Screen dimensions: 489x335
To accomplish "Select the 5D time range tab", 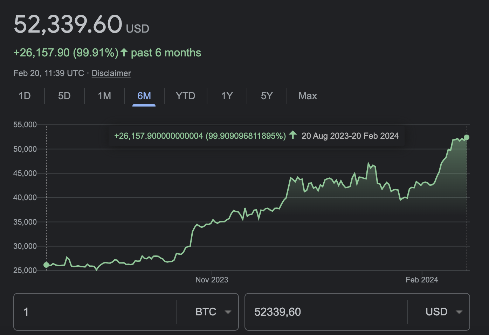I will [x=64, y=96].
